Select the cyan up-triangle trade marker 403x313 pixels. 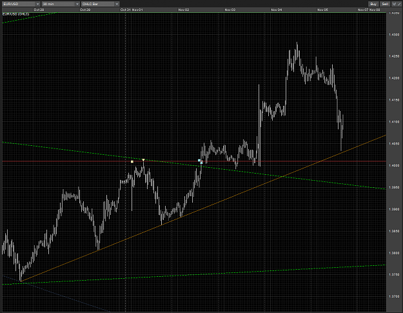[x=201, y=162]
